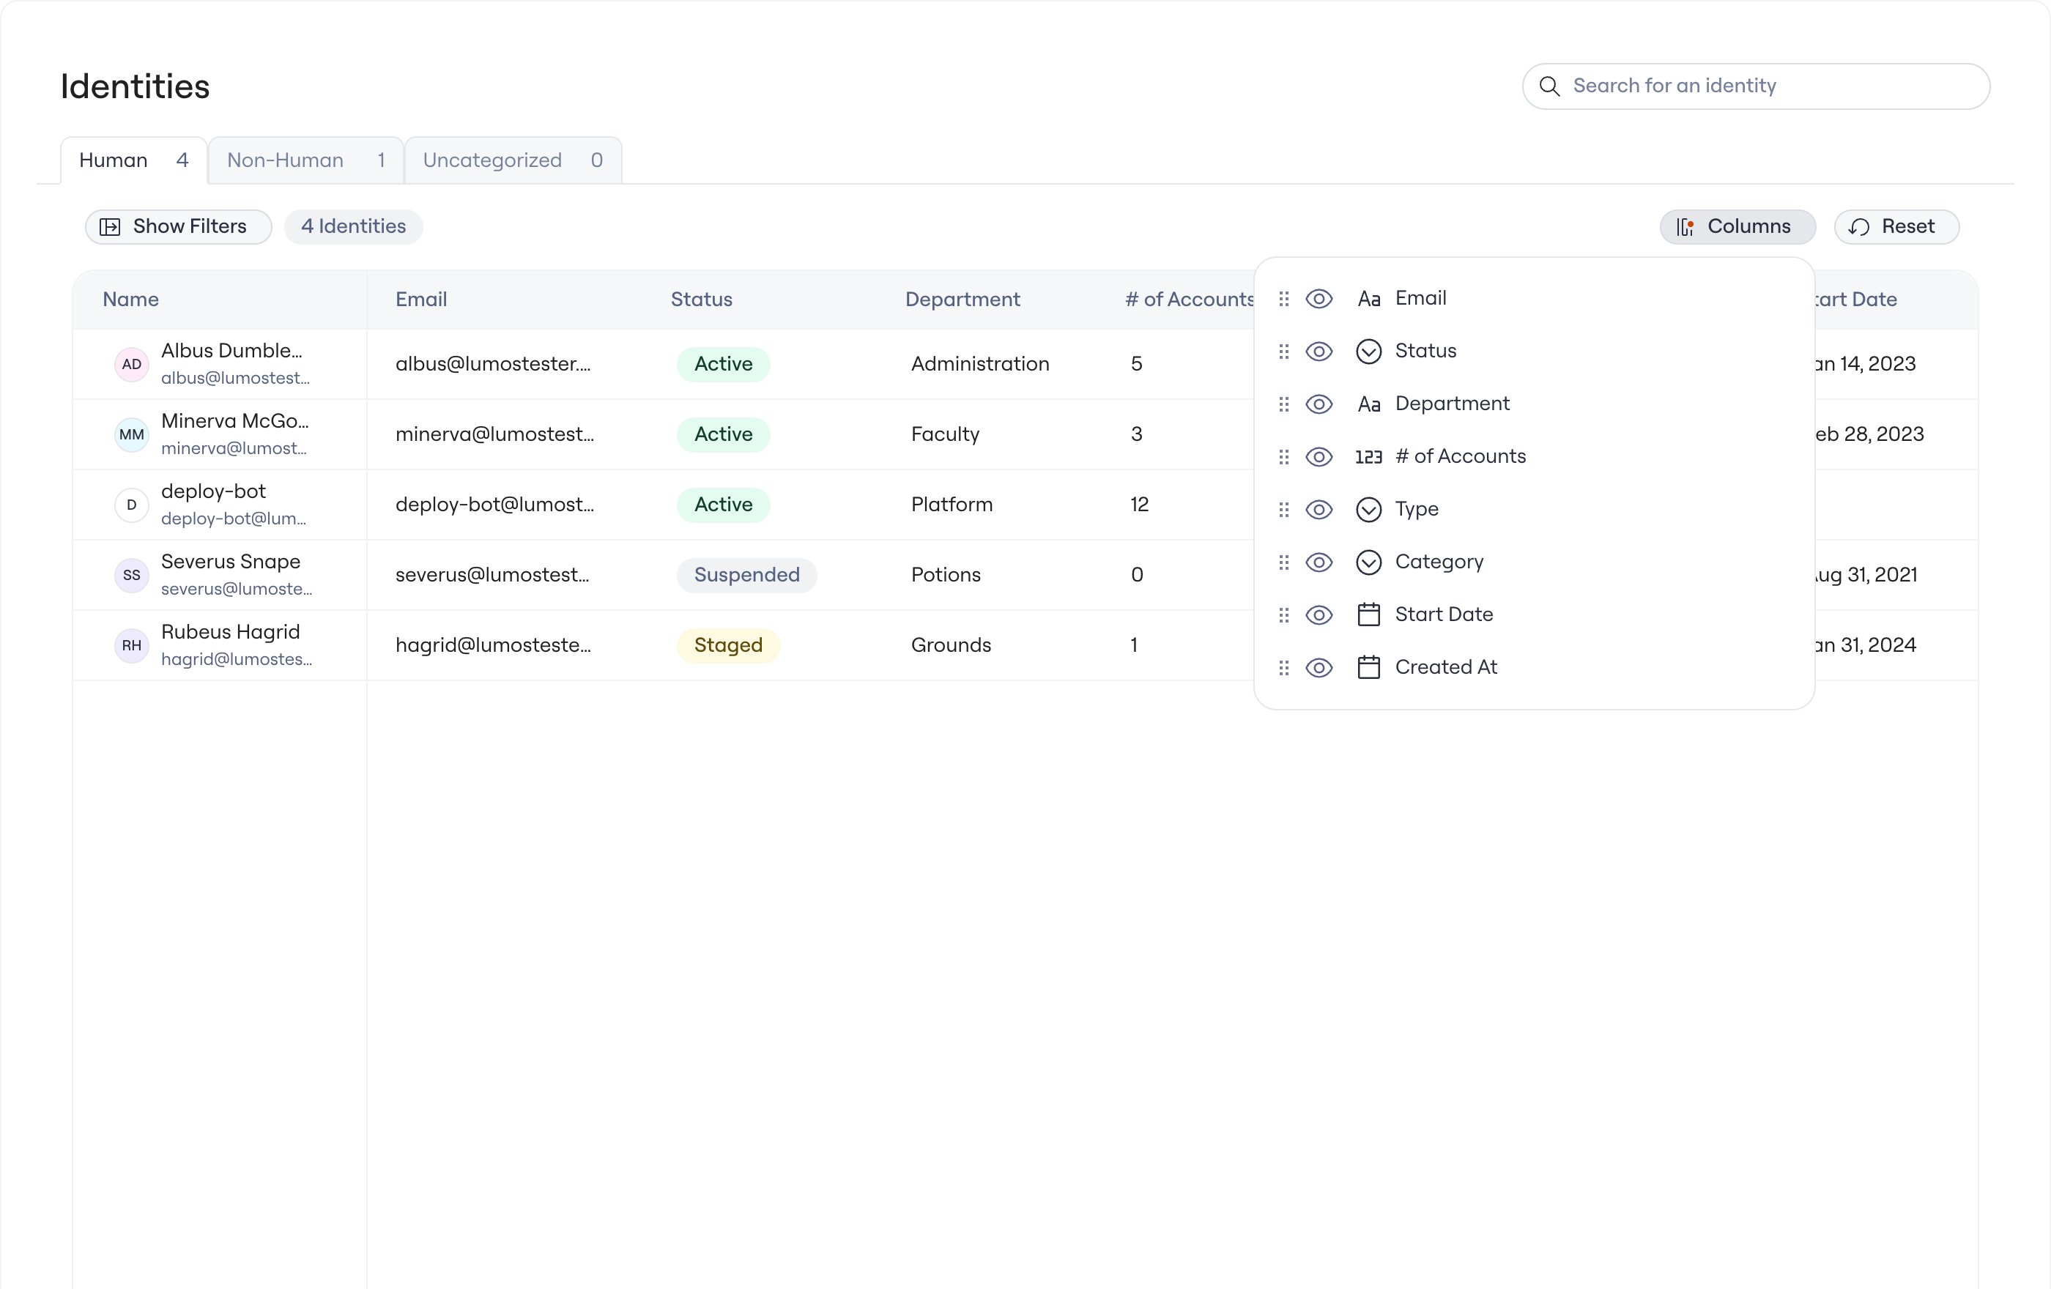Hide Start Date column via eye icon
Screen dimensions: 2051x1289
coord(1318,615)
